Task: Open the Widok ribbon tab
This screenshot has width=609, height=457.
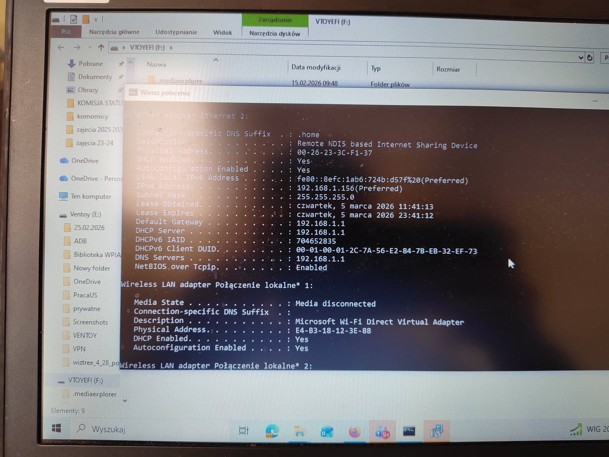Action: pos(222,33)
